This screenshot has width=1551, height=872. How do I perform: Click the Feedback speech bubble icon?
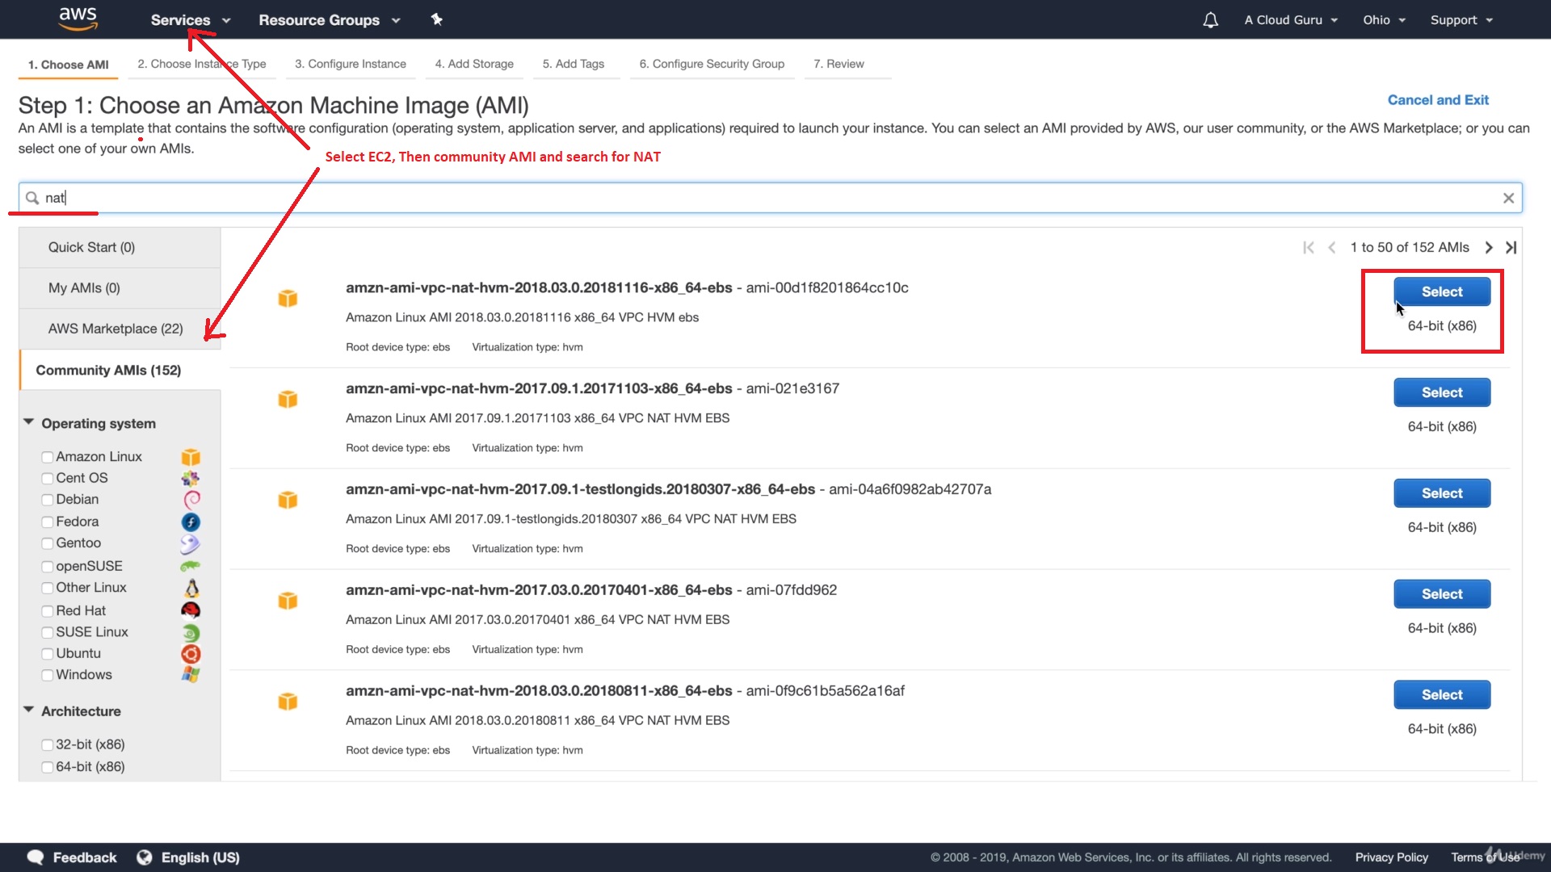click(x=36, y=857)
